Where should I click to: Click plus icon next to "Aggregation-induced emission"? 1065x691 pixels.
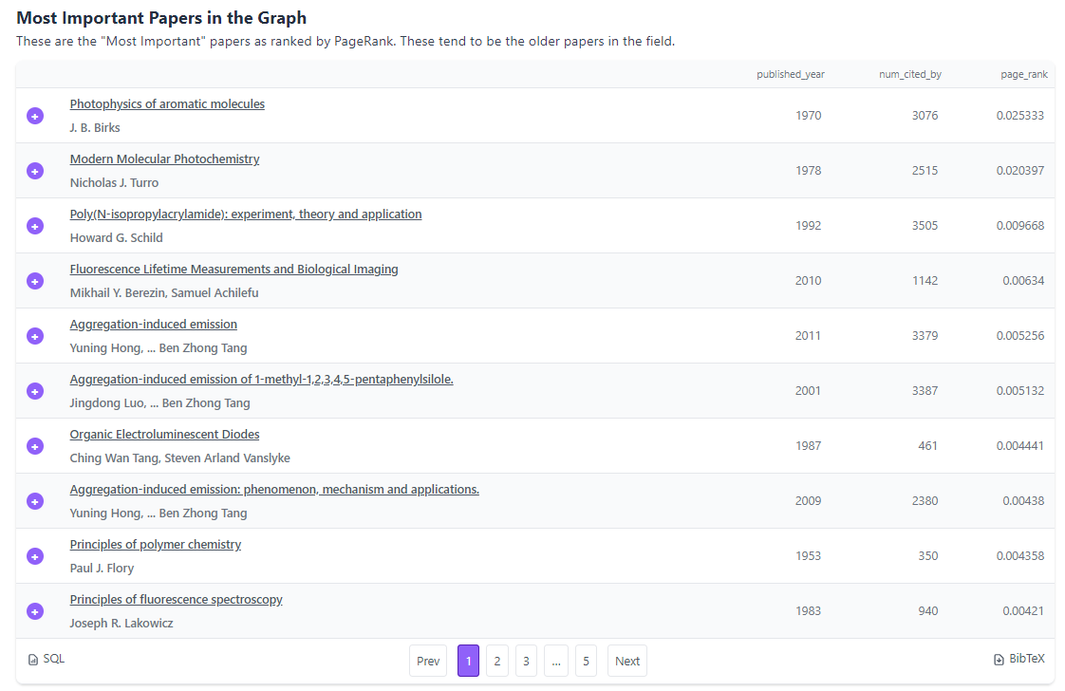35,336
